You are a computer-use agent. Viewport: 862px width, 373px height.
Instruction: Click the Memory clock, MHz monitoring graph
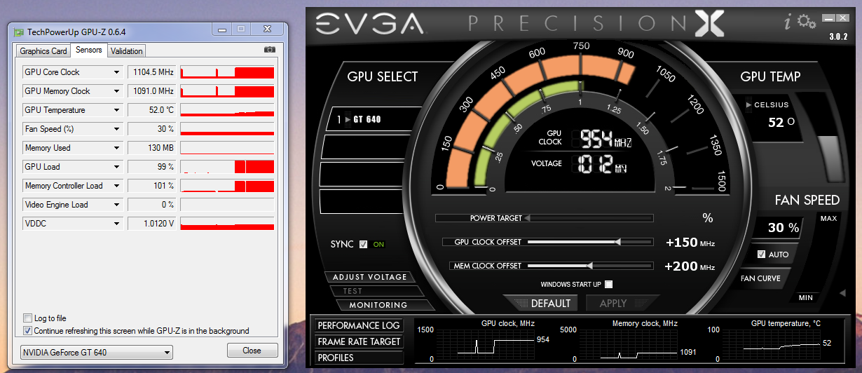[629, 345]
